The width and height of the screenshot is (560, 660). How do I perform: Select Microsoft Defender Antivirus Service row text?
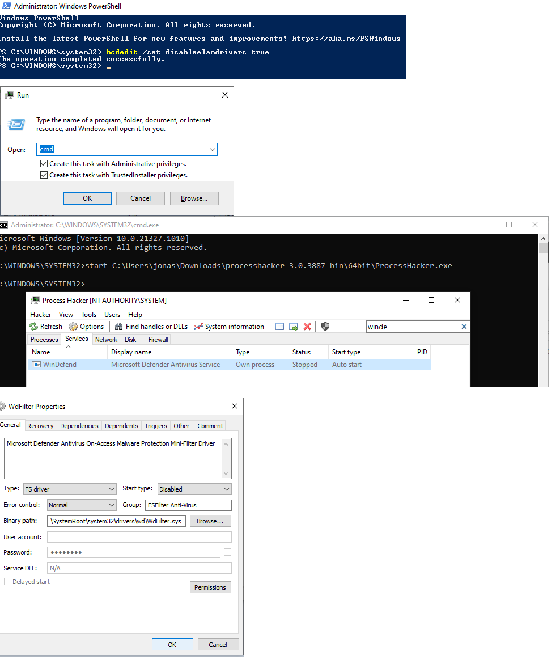pyautogui.click(x=166, y=365)
